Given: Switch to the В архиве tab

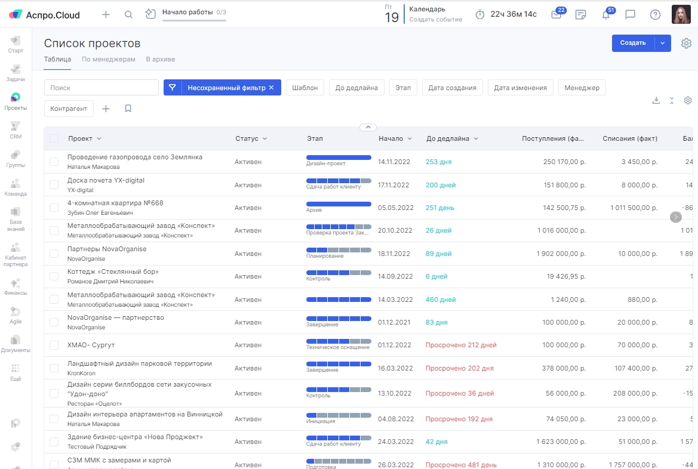Looking at the screenshot, I should 160,59.
